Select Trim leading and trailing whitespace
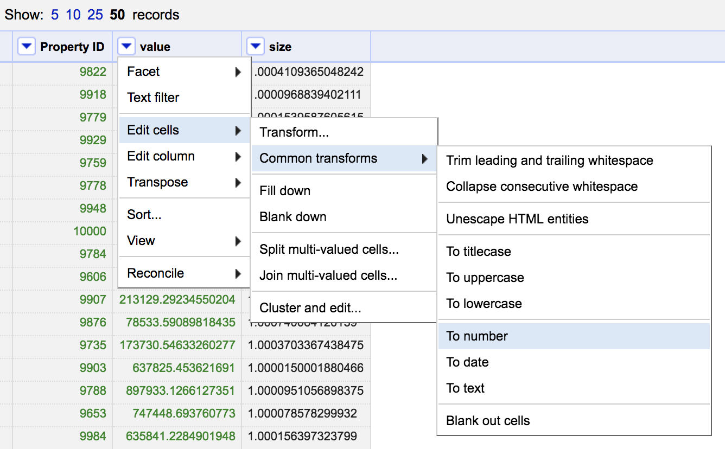Viewport: 725px width, 449px height. 574,161
